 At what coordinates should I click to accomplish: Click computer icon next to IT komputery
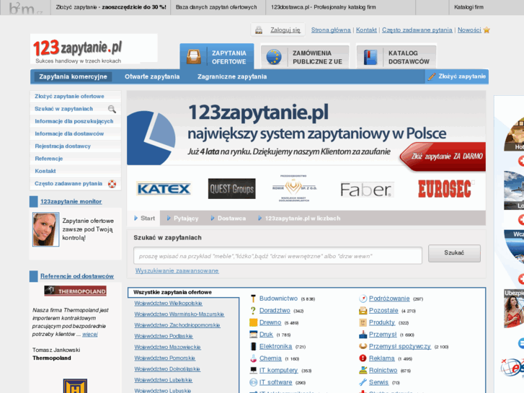tap(253, 370)
